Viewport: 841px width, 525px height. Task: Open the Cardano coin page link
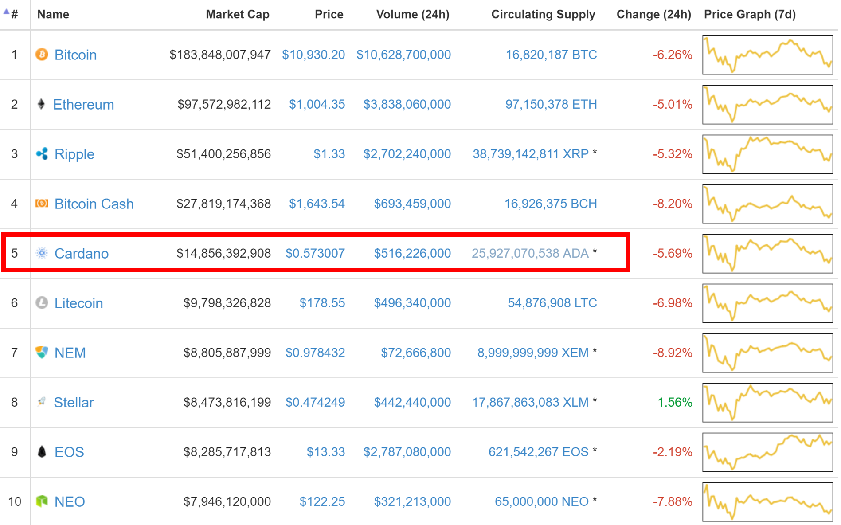[82, 253]
